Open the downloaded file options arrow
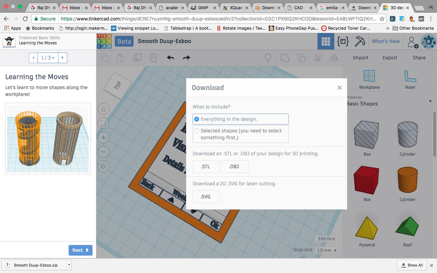Image resolution: width=437 pixels, height=273 pixels. click(x=69, y=265)
